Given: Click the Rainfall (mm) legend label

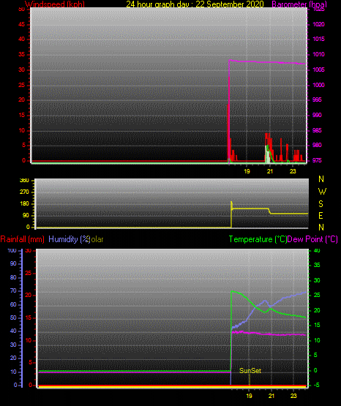Looking at the screenshot, I should coord(22,239).
